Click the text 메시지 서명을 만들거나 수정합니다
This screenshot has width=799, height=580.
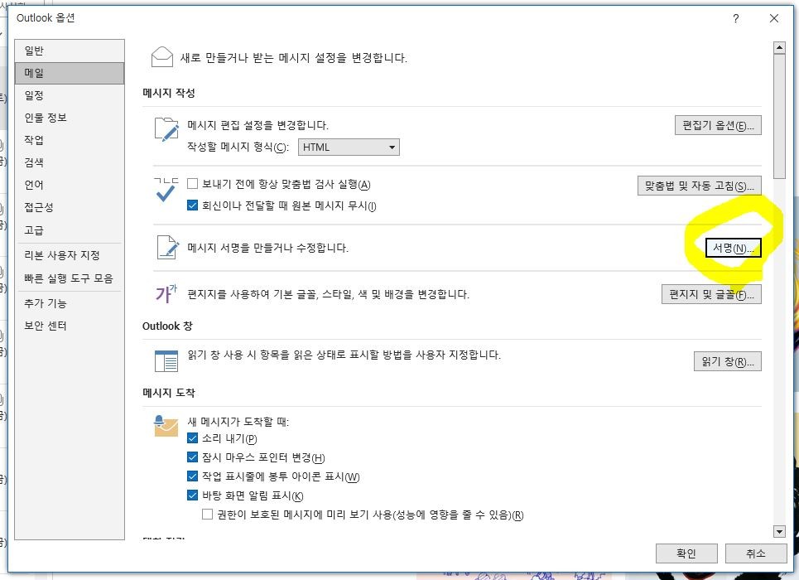[x=268, y=248]
